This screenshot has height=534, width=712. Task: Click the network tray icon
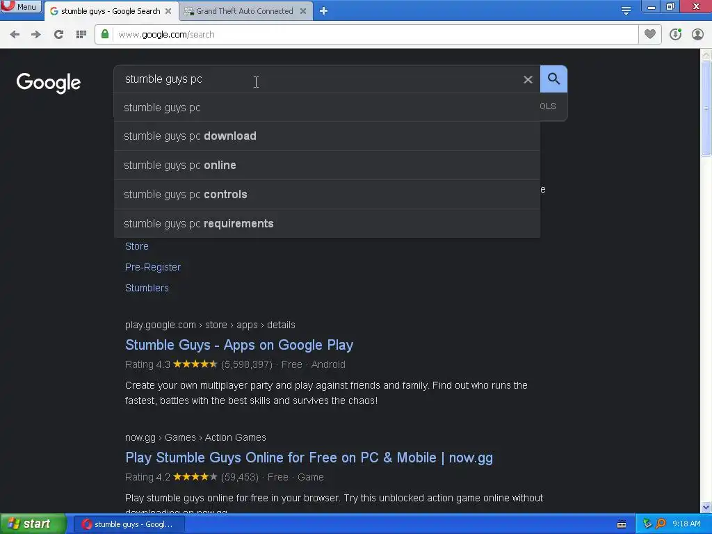click(x=647, y=524)
